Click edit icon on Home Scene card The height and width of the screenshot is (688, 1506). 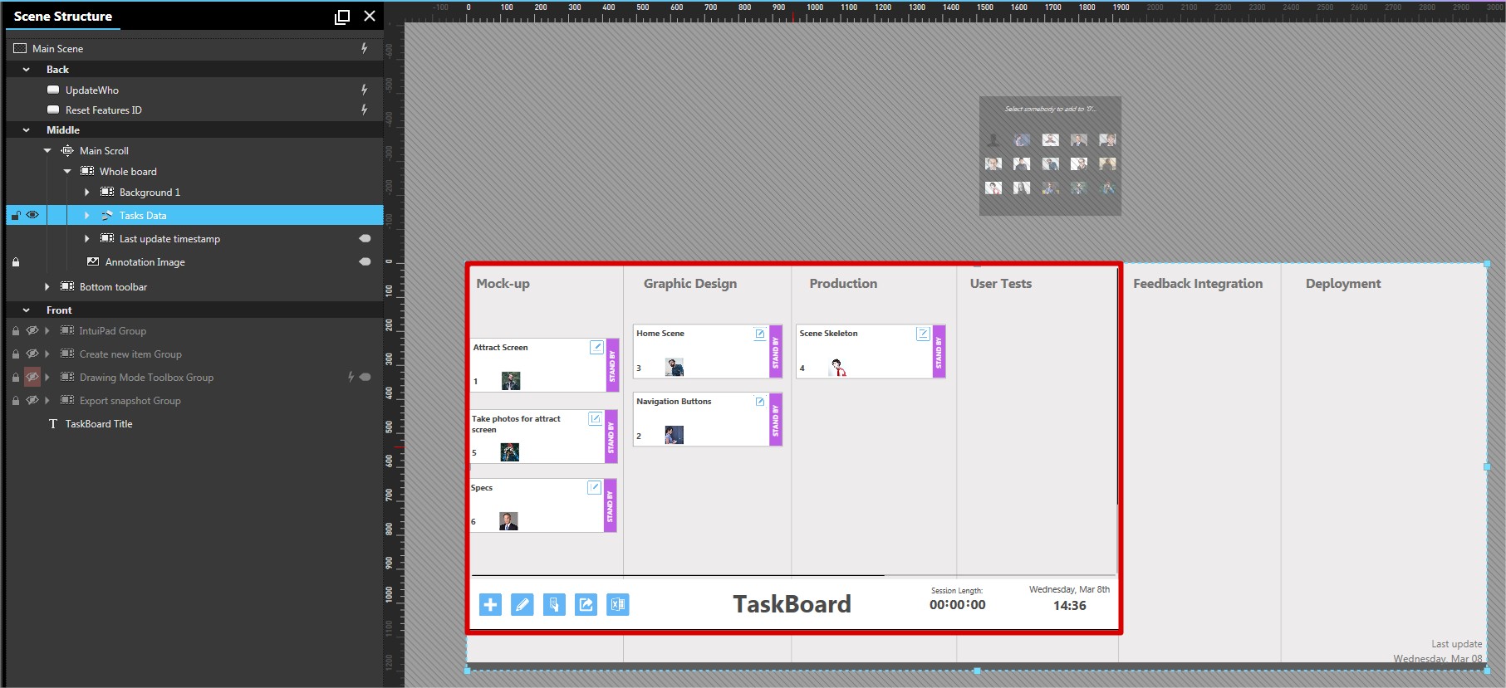pos(759,334)
